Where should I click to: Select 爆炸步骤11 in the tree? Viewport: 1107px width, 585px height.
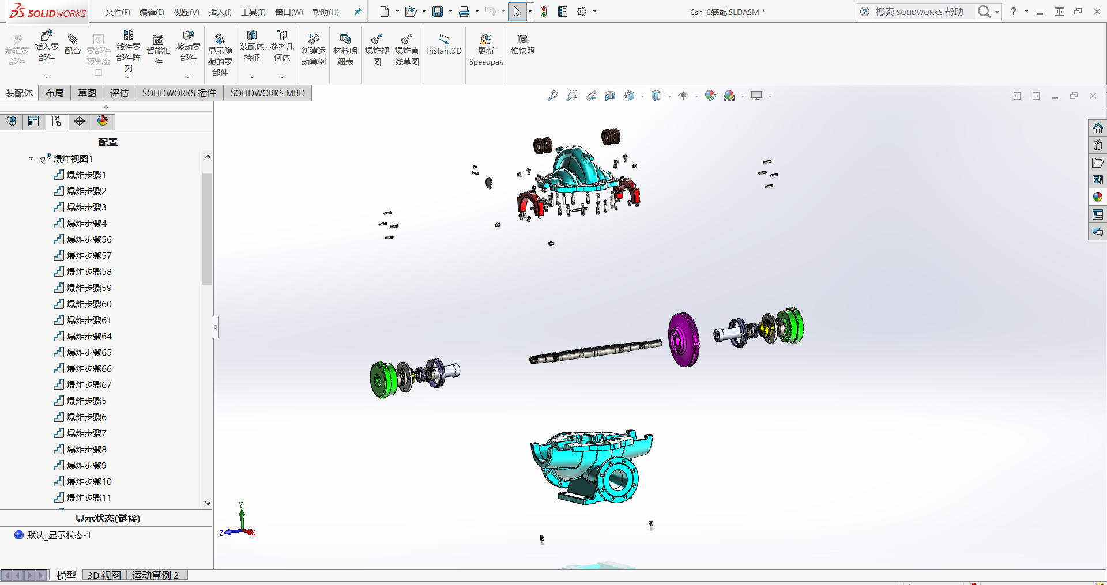click(89, 497)
